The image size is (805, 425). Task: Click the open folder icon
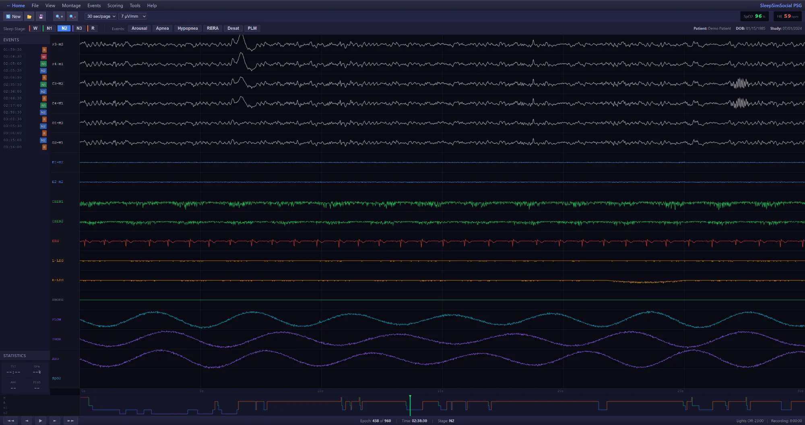pos(29,16)
